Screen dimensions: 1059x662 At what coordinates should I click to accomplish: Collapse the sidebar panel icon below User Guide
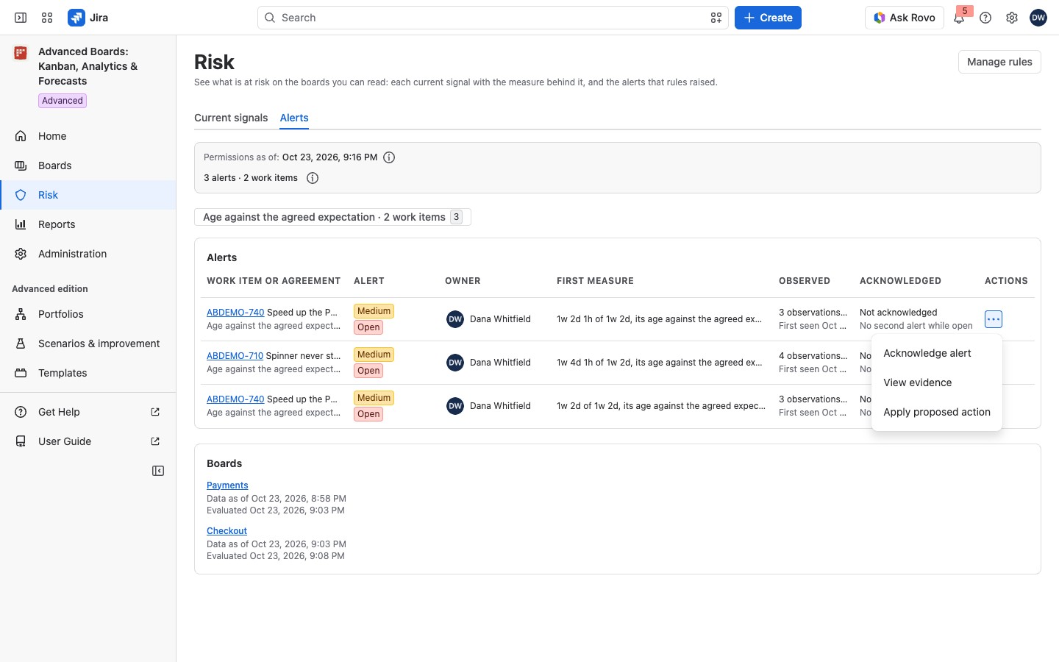pos(158,471)
